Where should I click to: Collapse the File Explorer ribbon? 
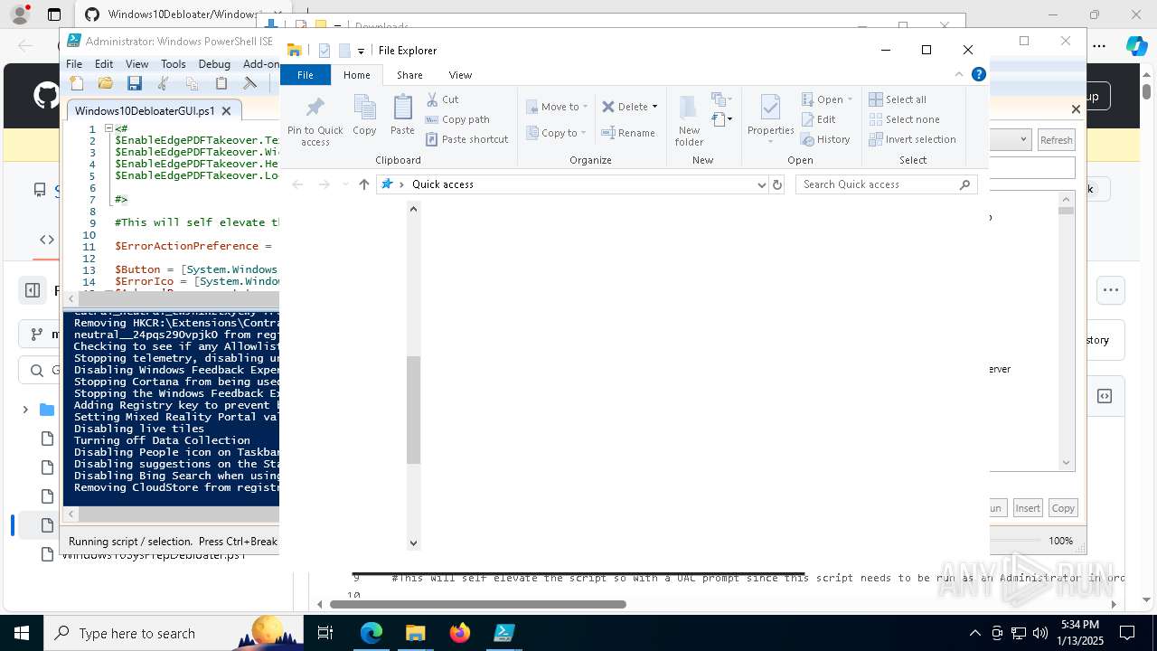tap(959, 75)
